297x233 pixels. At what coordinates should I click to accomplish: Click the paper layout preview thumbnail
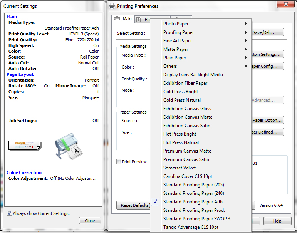[25, 146]
